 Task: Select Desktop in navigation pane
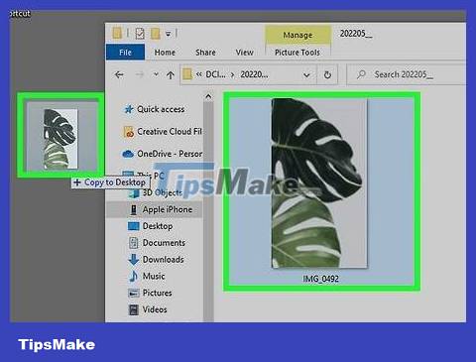[158, 226]
